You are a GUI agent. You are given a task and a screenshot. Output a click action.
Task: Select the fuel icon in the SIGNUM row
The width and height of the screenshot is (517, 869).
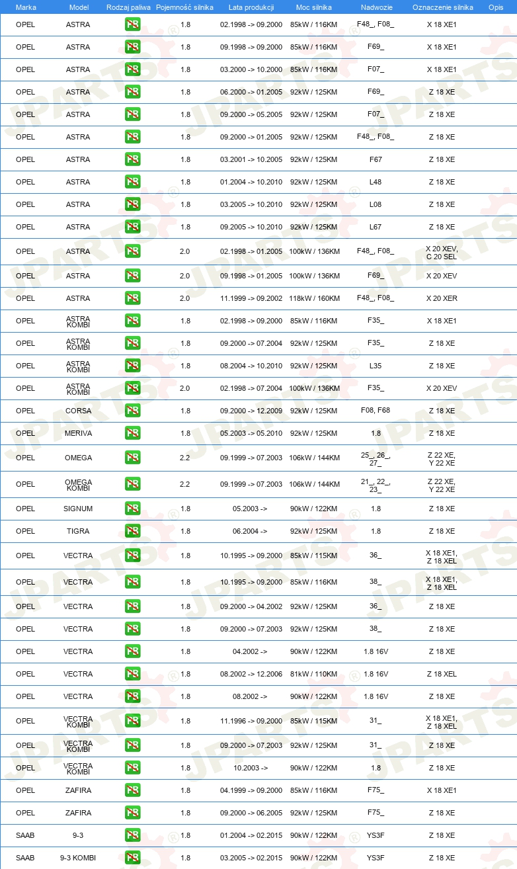(x=132, y=509)
